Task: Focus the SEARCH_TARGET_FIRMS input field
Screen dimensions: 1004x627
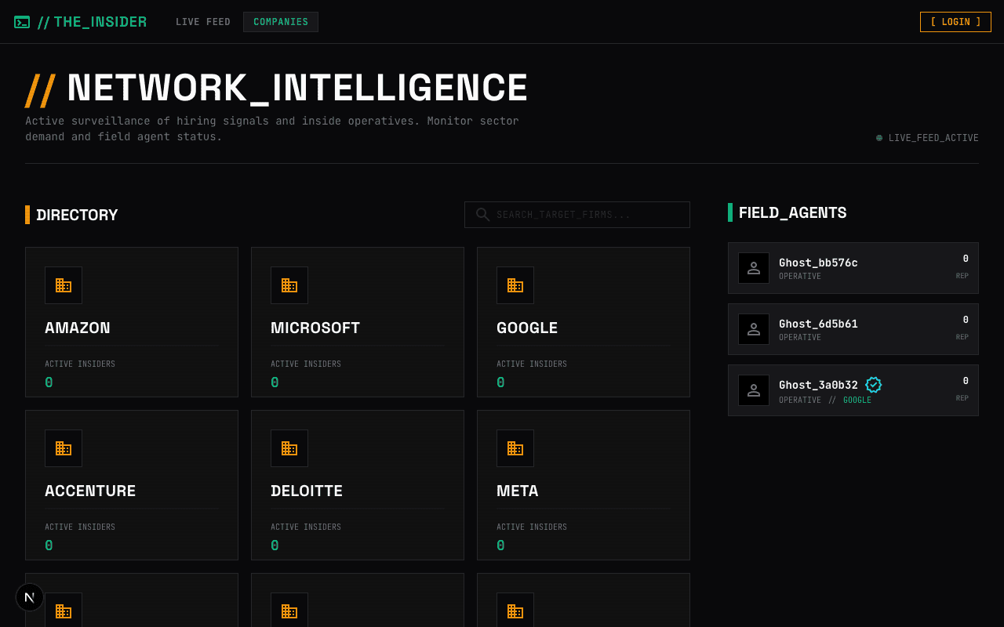Action: point(577,215)
